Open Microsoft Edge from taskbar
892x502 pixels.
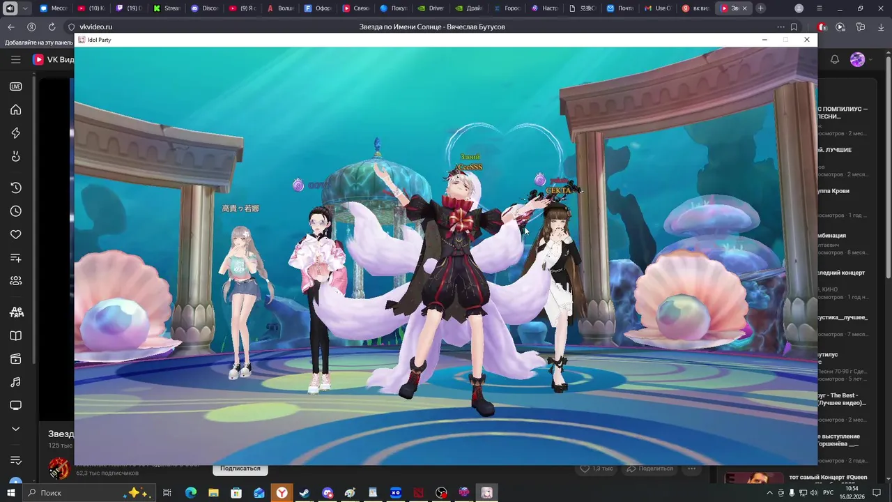[190, 493]
